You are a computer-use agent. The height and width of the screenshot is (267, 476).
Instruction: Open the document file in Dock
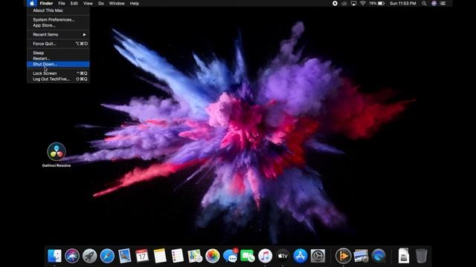[x=404, y=256]
